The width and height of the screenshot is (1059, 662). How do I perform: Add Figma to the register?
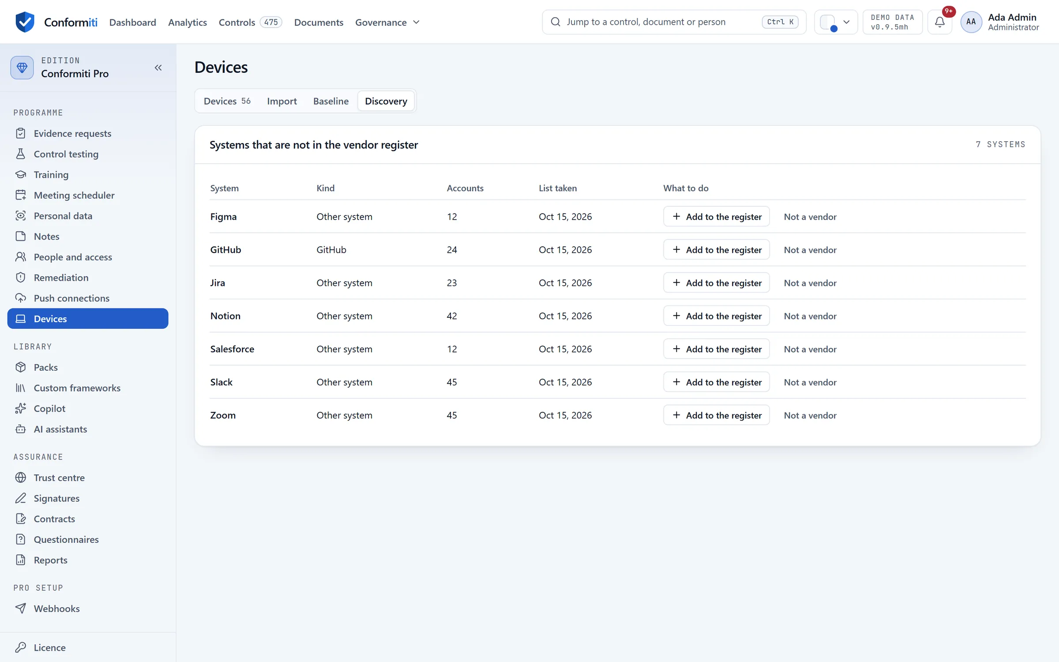(x=717, y=216)
